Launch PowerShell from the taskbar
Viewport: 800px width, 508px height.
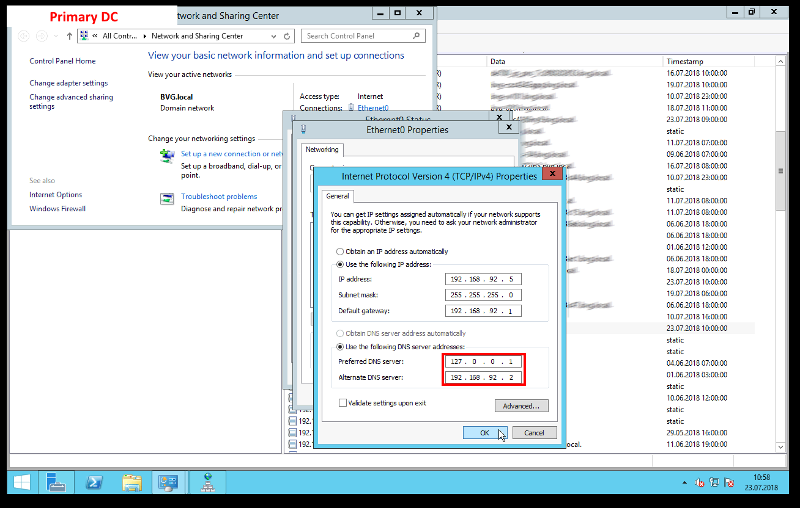94,482
